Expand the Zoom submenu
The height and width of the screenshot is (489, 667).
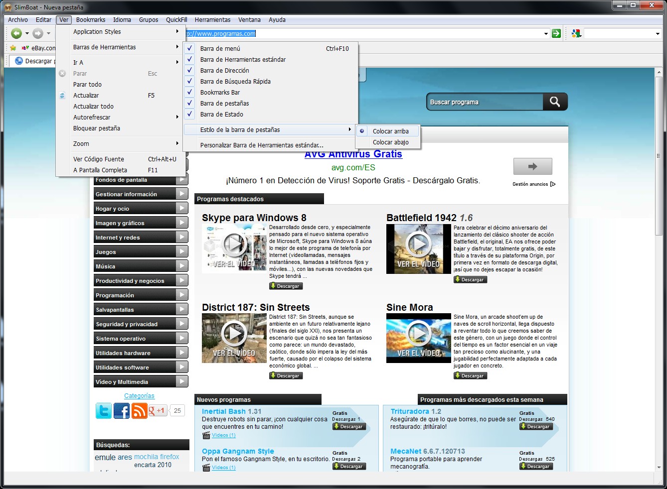pos(121,143)
